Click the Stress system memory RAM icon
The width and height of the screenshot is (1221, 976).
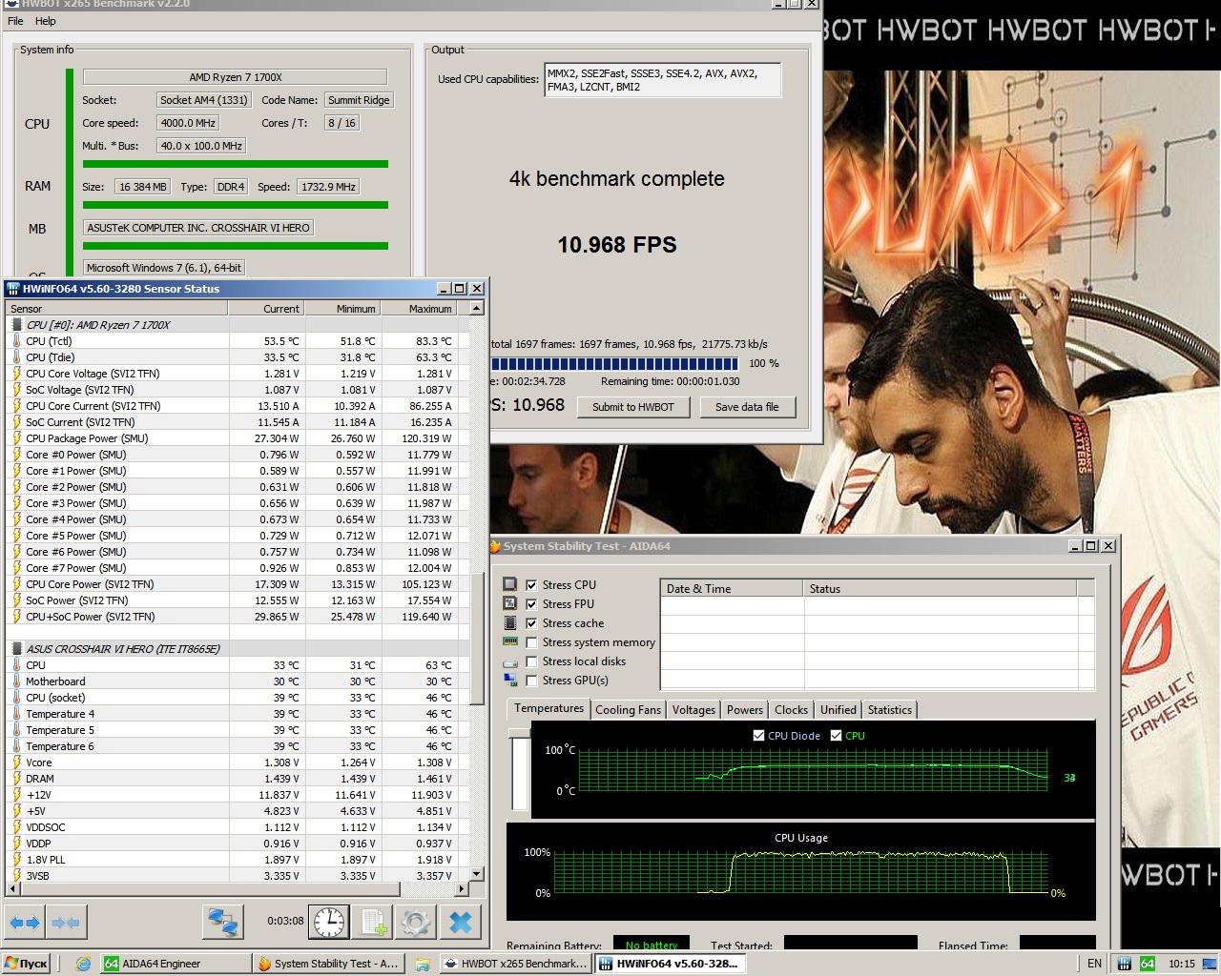coord(510,641)
